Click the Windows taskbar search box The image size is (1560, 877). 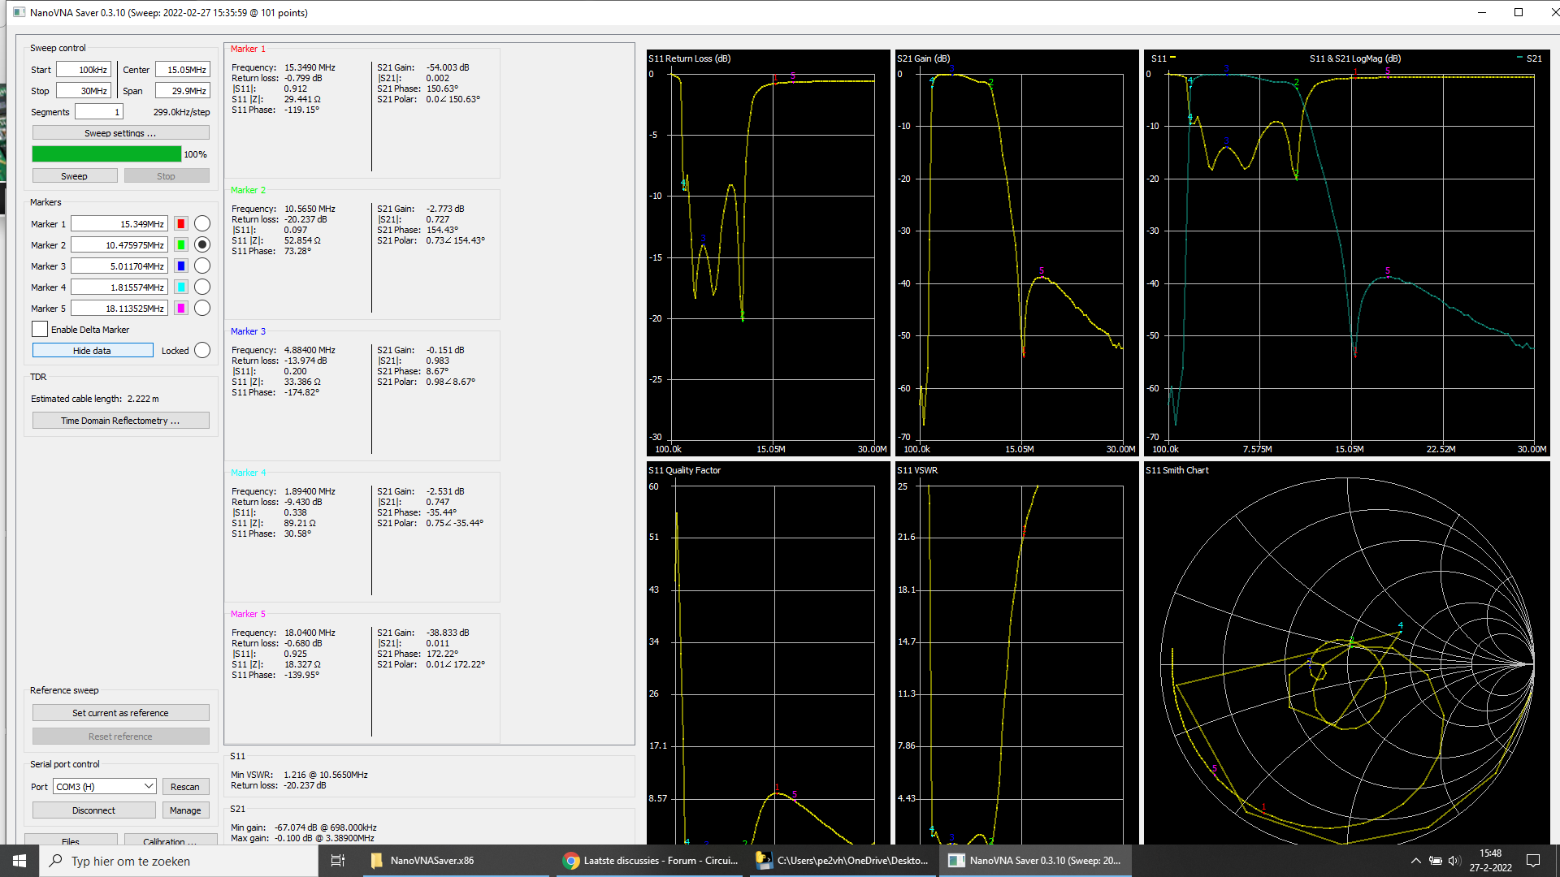click(x=179, y=861)
